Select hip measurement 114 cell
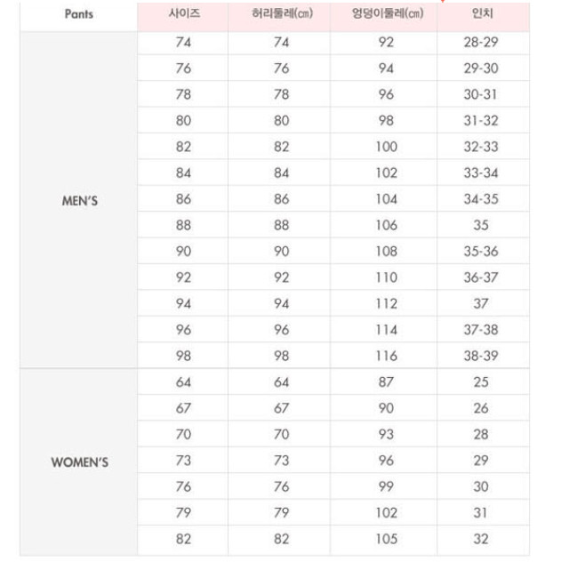This screenshot has width=561, height=562. (387, 328)
